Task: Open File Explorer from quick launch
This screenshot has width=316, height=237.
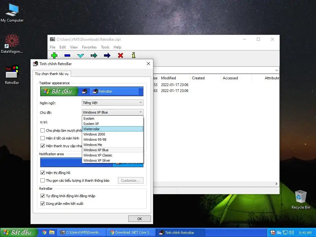Action: [52, 232]
